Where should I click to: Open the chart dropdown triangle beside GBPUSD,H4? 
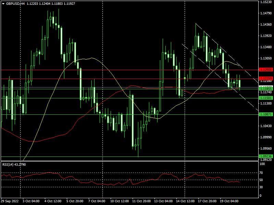pos(3,4)
